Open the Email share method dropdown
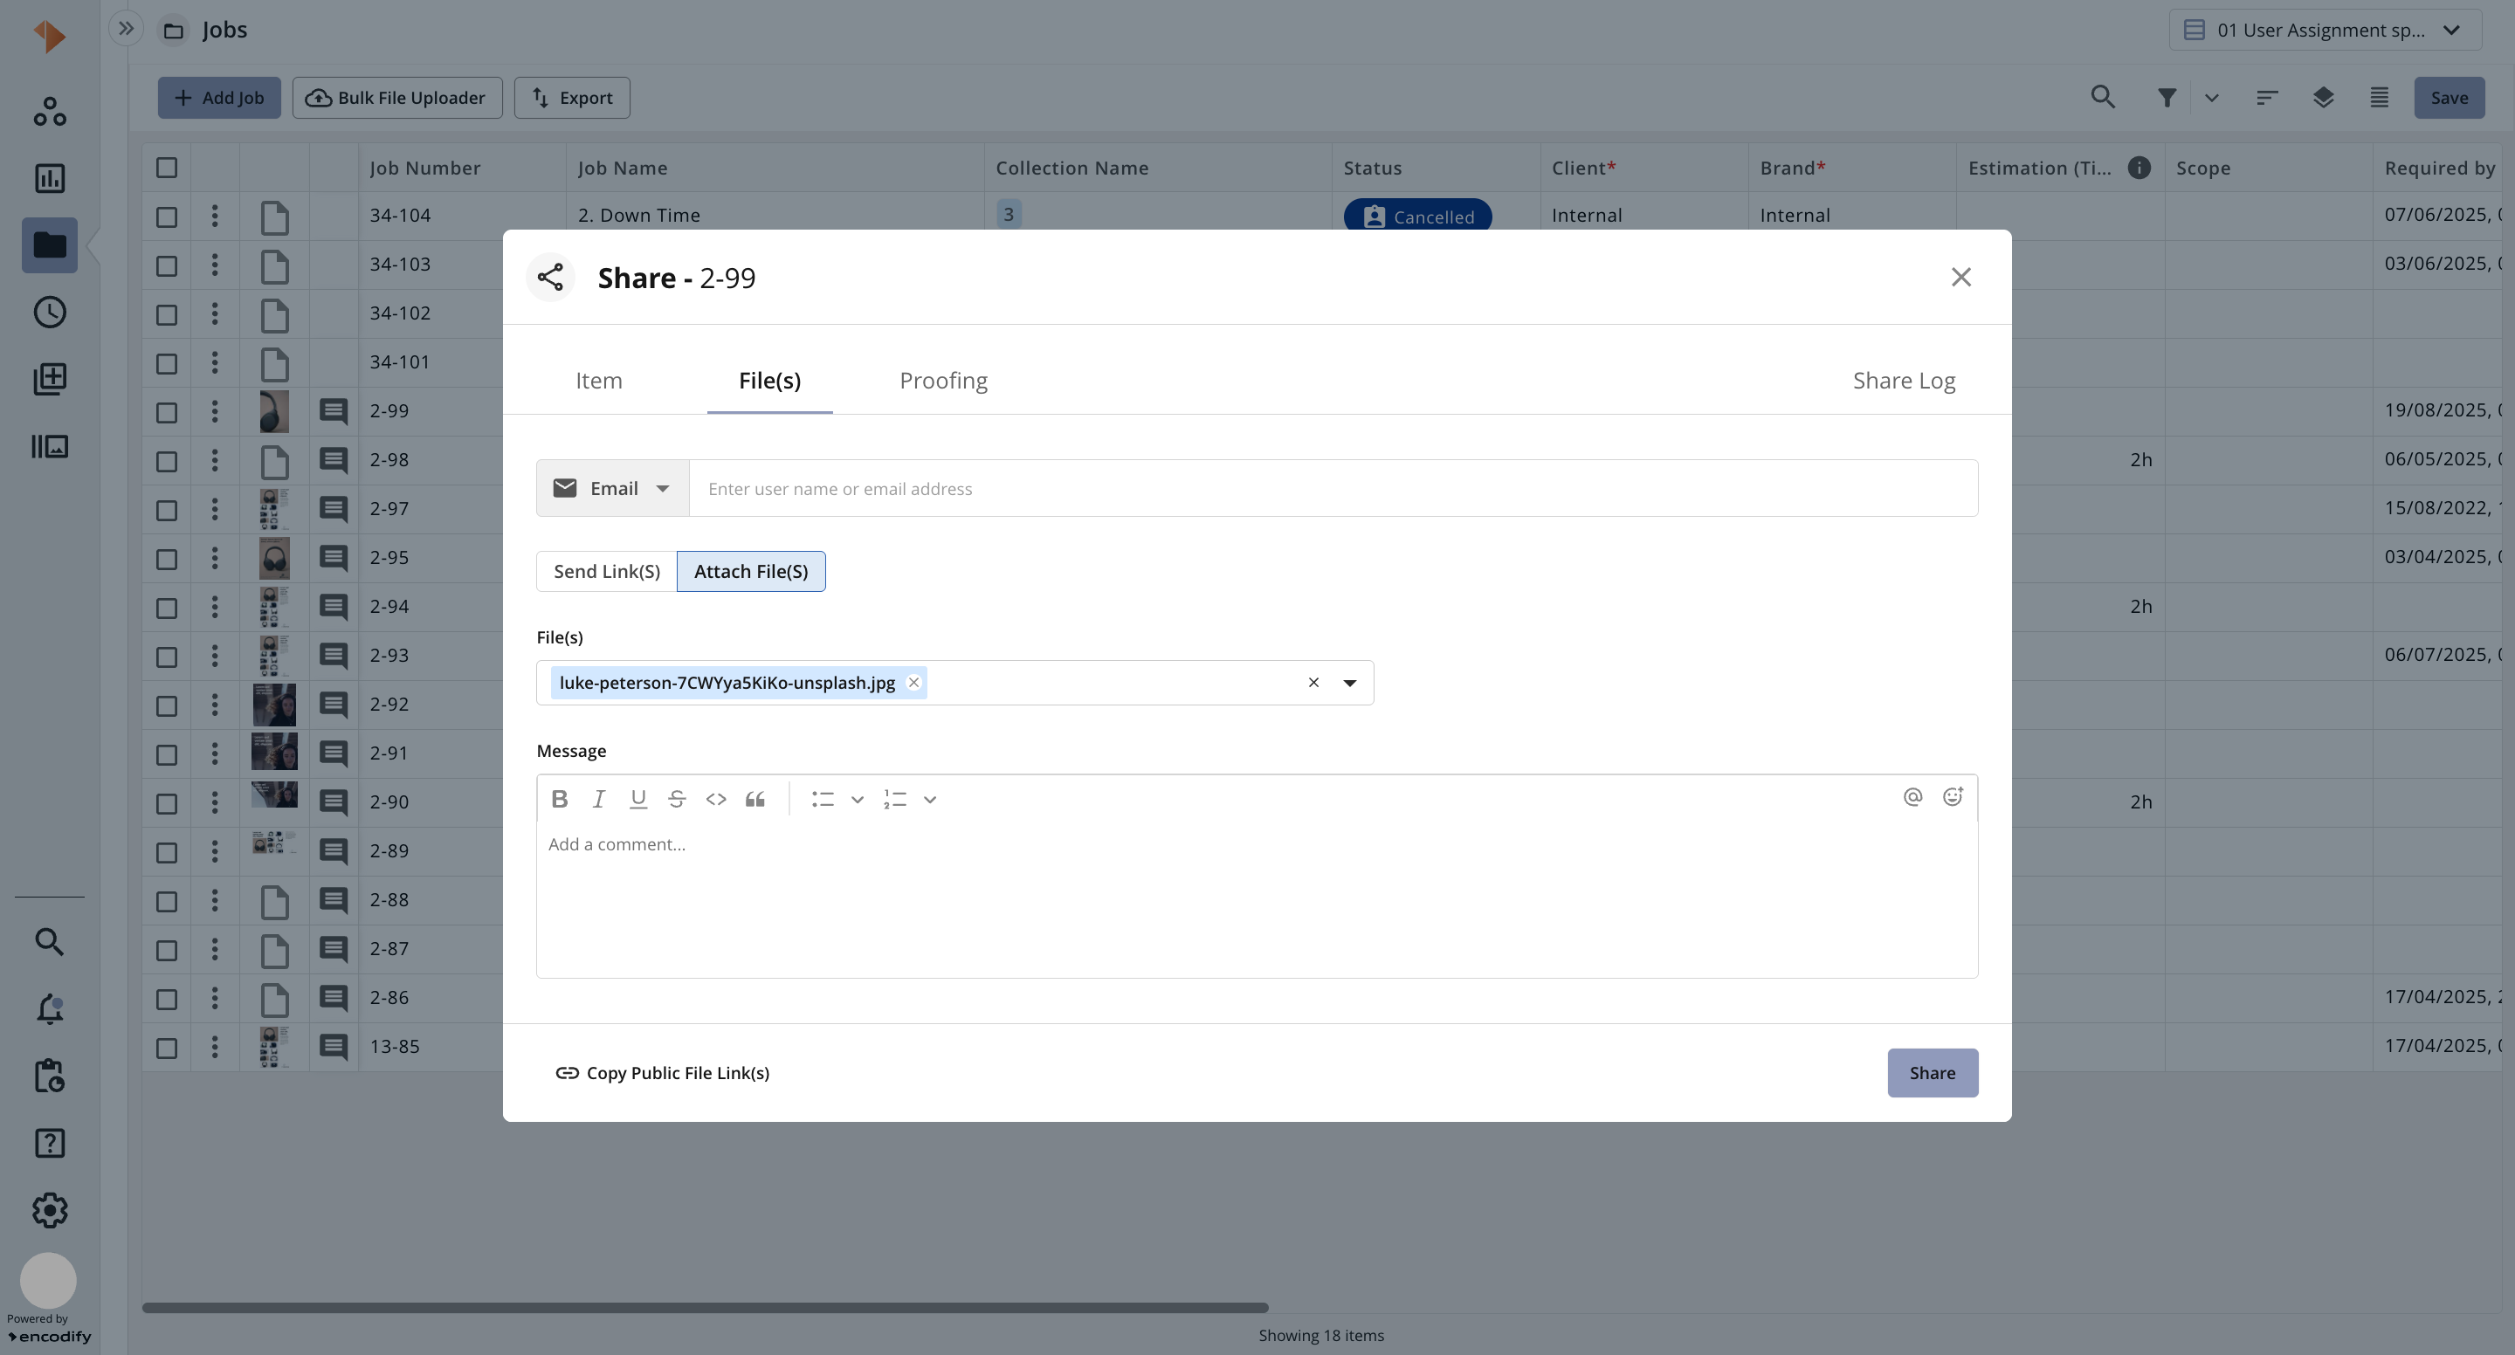Screen dimensions: 2515x1355 612,488
